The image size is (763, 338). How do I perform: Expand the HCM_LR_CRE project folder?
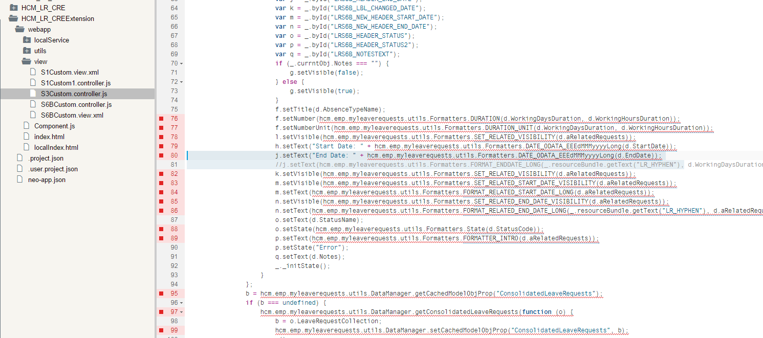pos(13,8)
